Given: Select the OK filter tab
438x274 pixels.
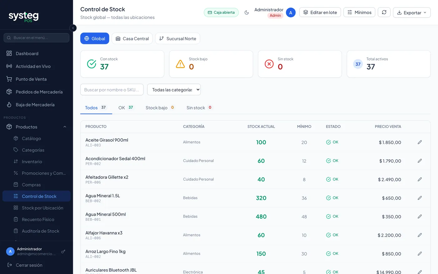Looking at the screenshot, I should [126, 108].
